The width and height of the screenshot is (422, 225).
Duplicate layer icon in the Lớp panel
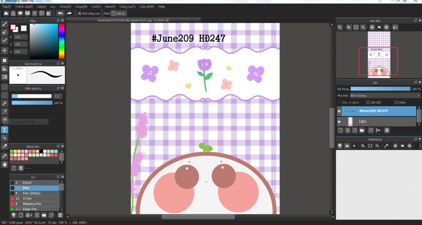click(x=370, y=130)
